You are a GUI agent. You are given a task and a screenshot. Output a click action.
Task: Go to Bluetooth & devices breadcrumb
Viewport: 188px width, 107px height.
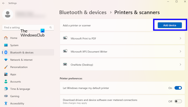click(83, 12)
